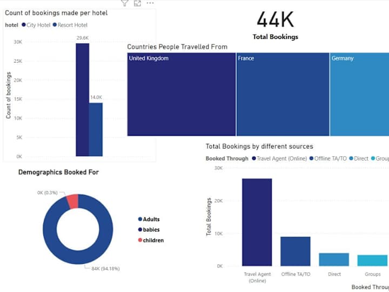Select the babies legend entry
The image size is (389, 292).
[x=149, y=230]
